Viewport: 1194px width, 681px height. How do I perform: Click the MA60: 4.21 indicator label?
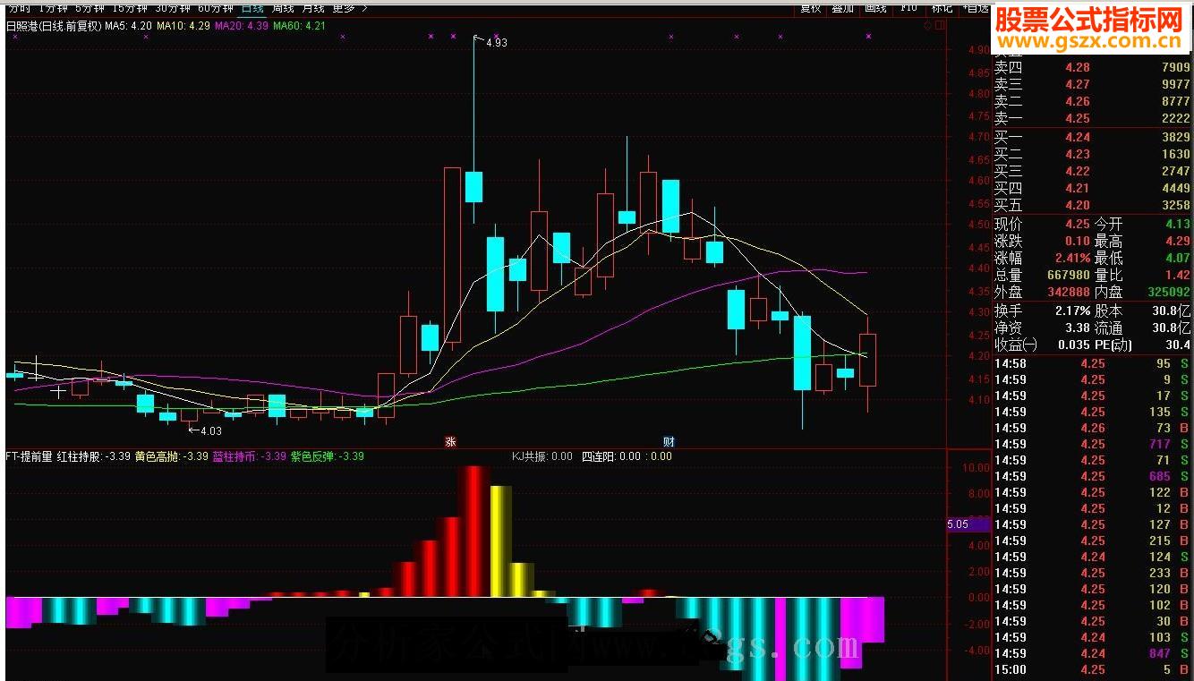pos(299,26)
